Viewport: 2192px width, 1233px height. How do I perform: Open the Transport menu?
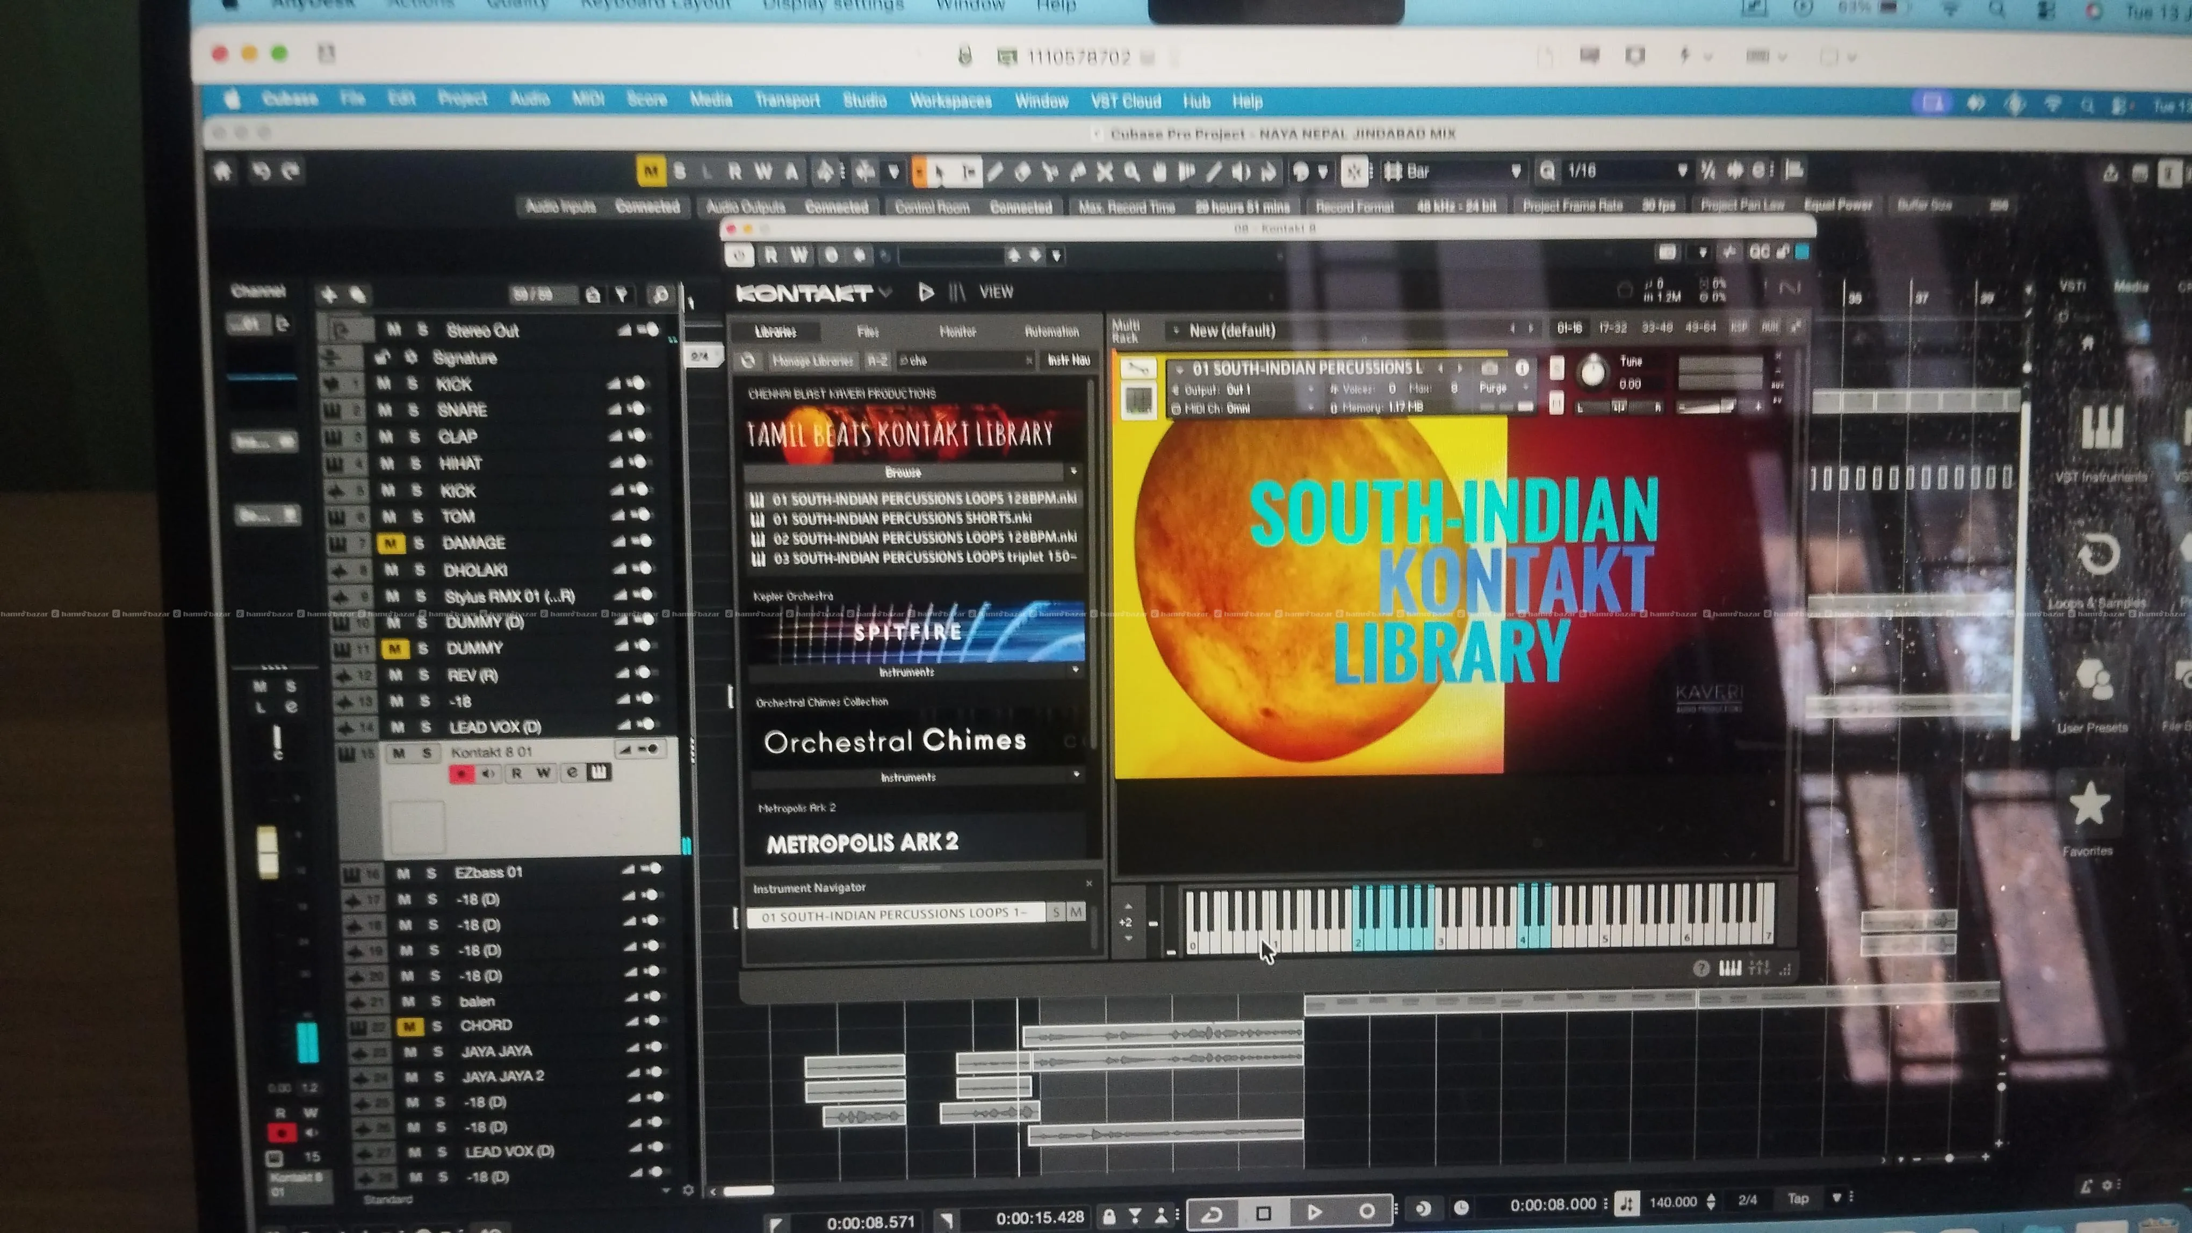coord(787,100)
